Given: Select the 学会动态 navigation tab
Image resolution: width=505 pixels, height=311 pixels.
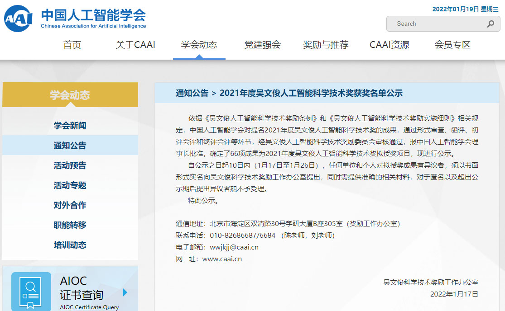Looking at the screenshot, I should (x=199, y=45).
